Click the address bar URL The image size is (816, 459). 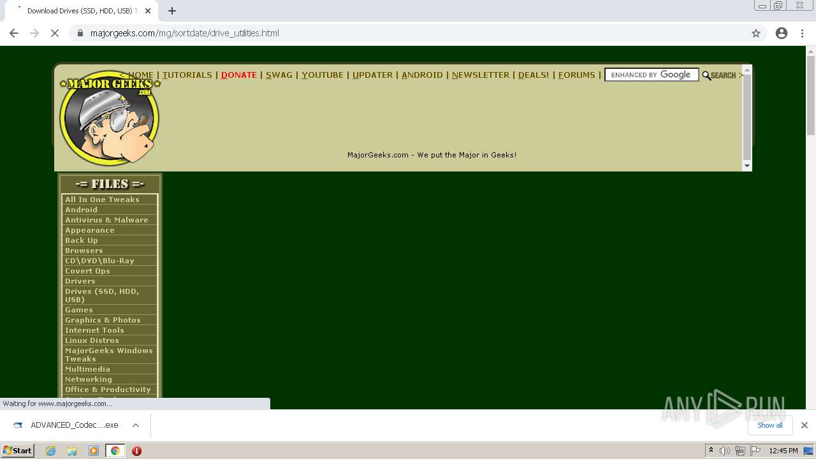click(x=185, y=33)
